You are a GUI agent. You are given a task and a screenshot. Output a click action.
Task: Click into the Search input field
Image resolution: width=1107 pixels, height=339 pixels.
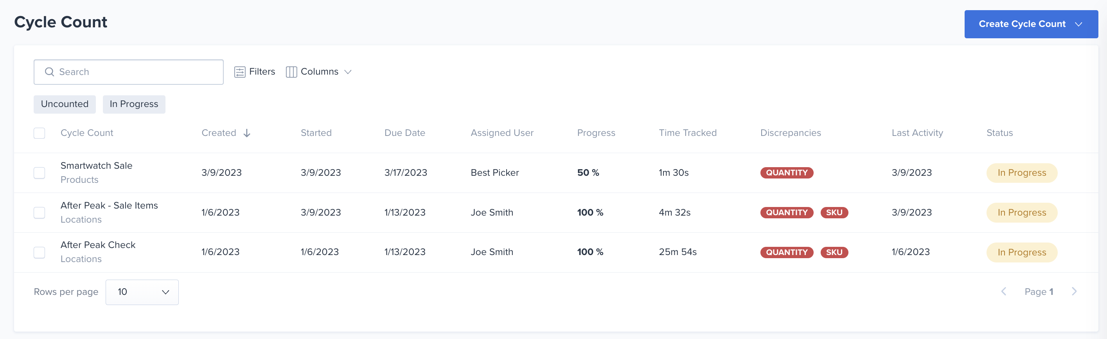click(x=128, y=72)
